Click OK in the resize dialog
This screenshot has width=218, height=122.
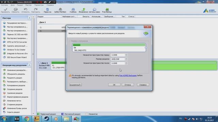click(x=114, y=85)
